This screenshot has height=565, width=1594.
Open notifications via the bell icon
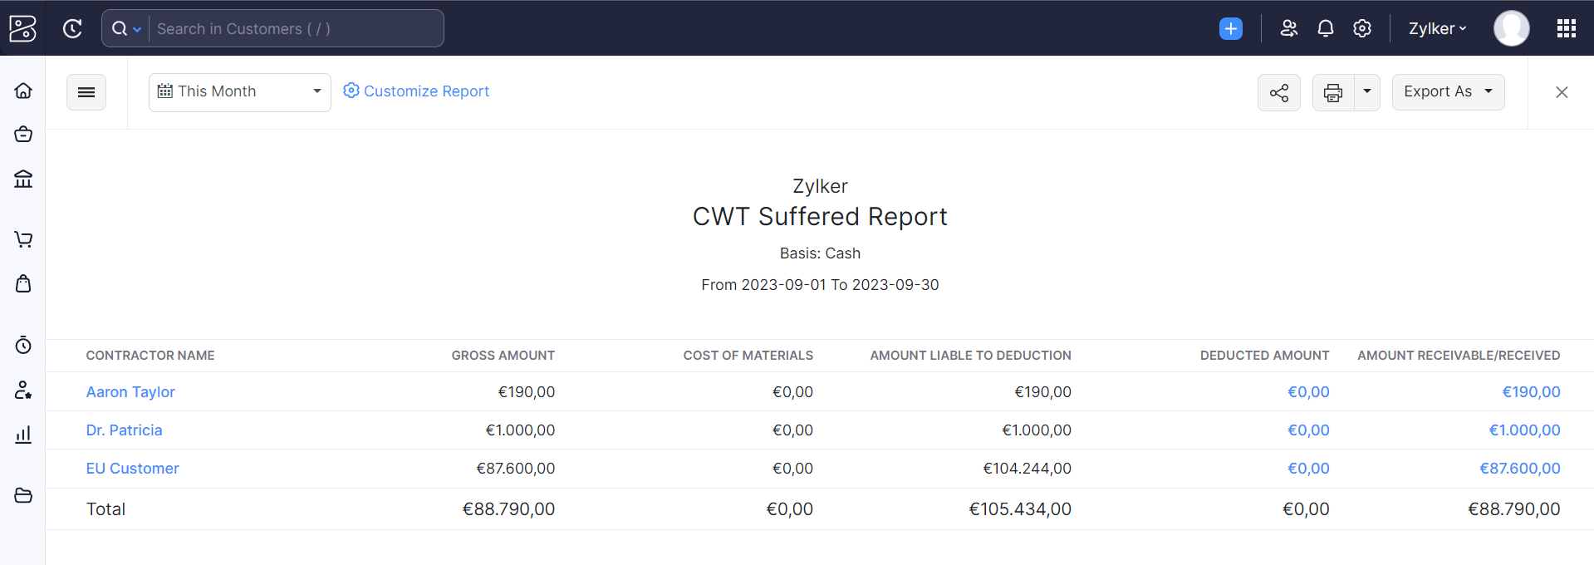click(x=1325, y=27)
